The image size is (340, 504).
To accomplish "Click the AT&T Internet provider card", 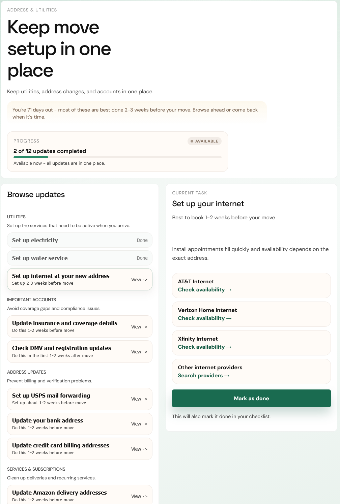I will tap(251, 285).
